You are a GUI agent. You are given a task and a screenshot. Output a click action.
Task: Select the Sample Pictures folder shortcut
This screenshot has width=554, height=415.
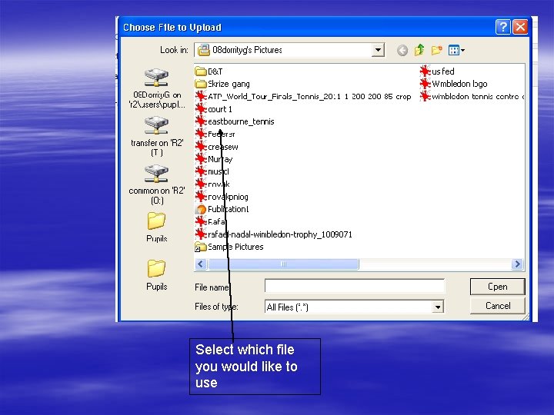229,247
